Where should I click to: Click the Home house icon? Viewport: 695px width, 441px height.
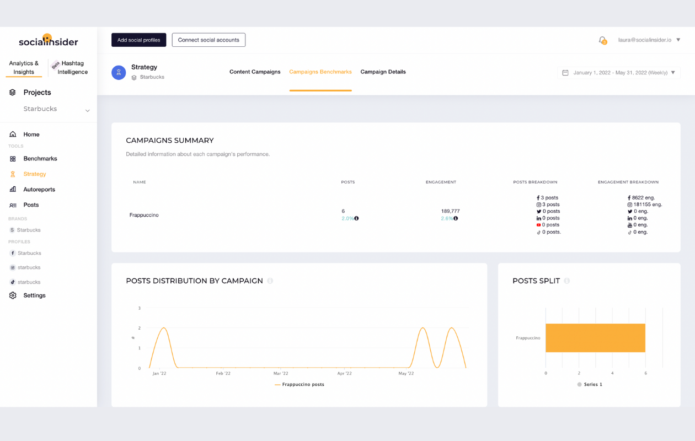[x=13, y=135]
